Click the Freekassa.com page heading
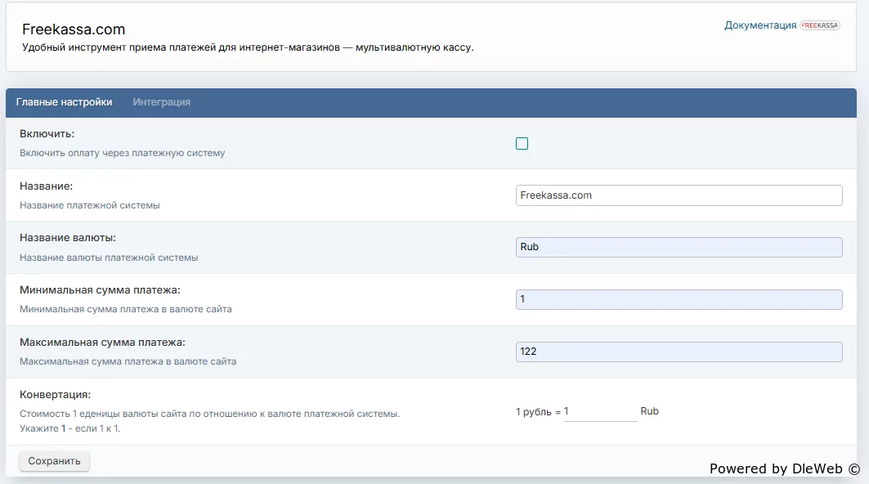The width and height of the screenshot is (869, 484). 74,29
